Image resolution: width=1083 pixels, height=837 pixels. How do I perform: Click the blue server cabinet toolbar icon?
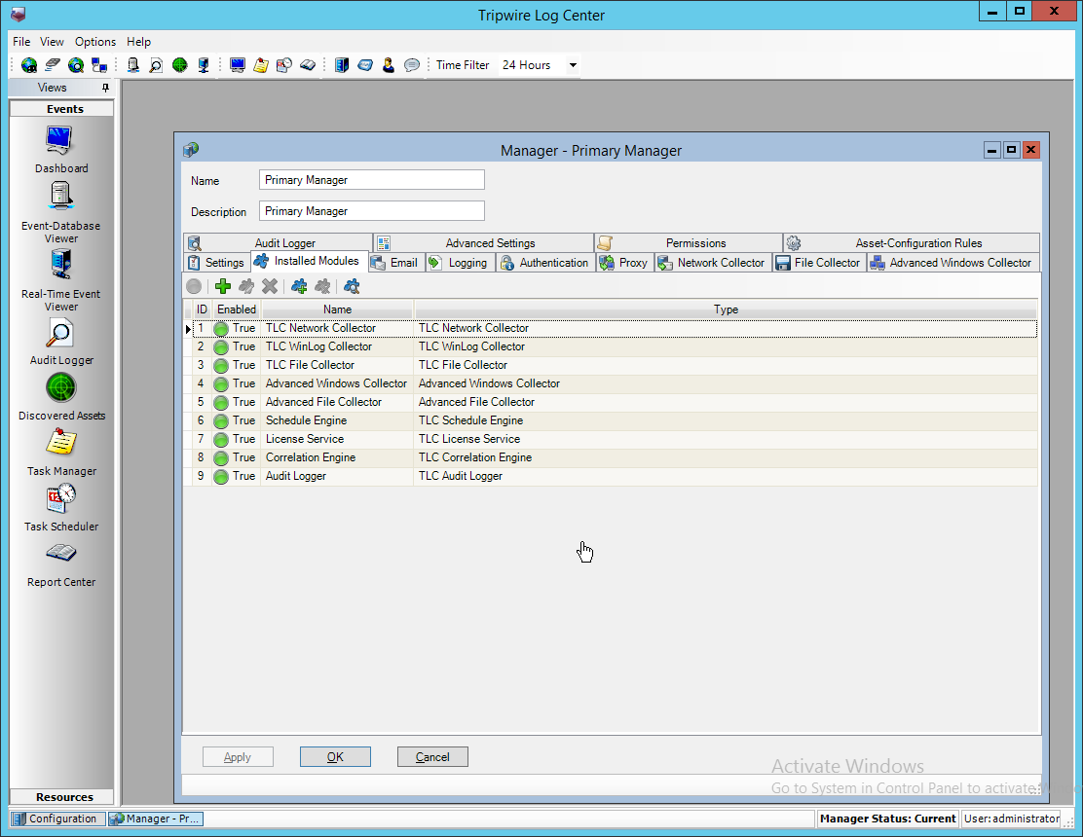click(341, 65)
